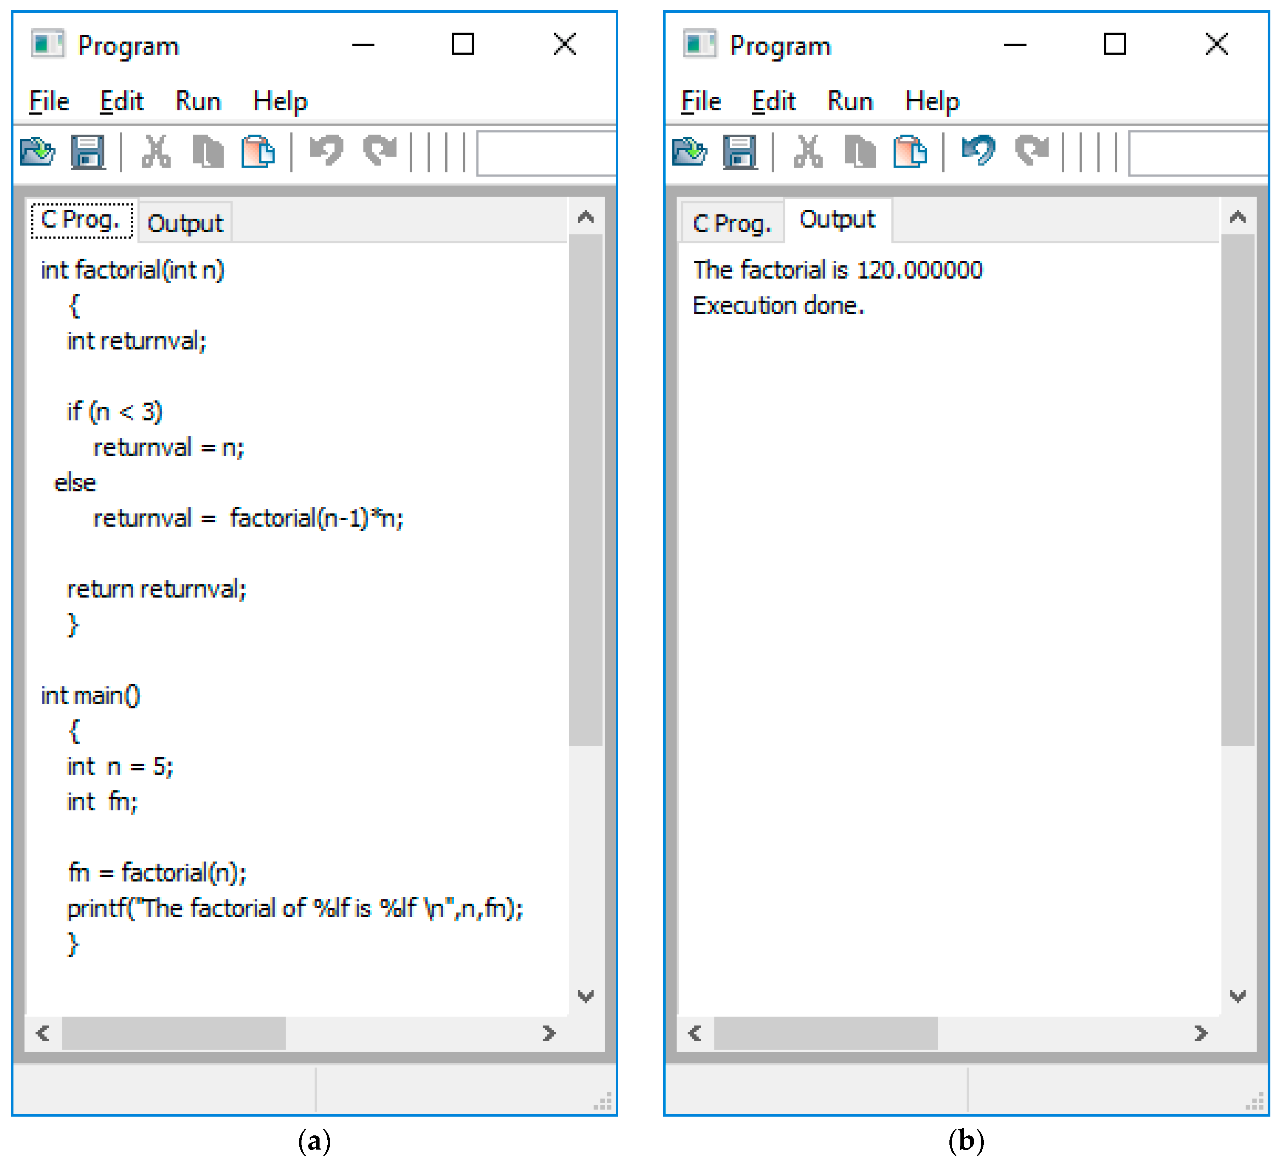
Task: Click the line 'return returnval;'
Action: 156,589
